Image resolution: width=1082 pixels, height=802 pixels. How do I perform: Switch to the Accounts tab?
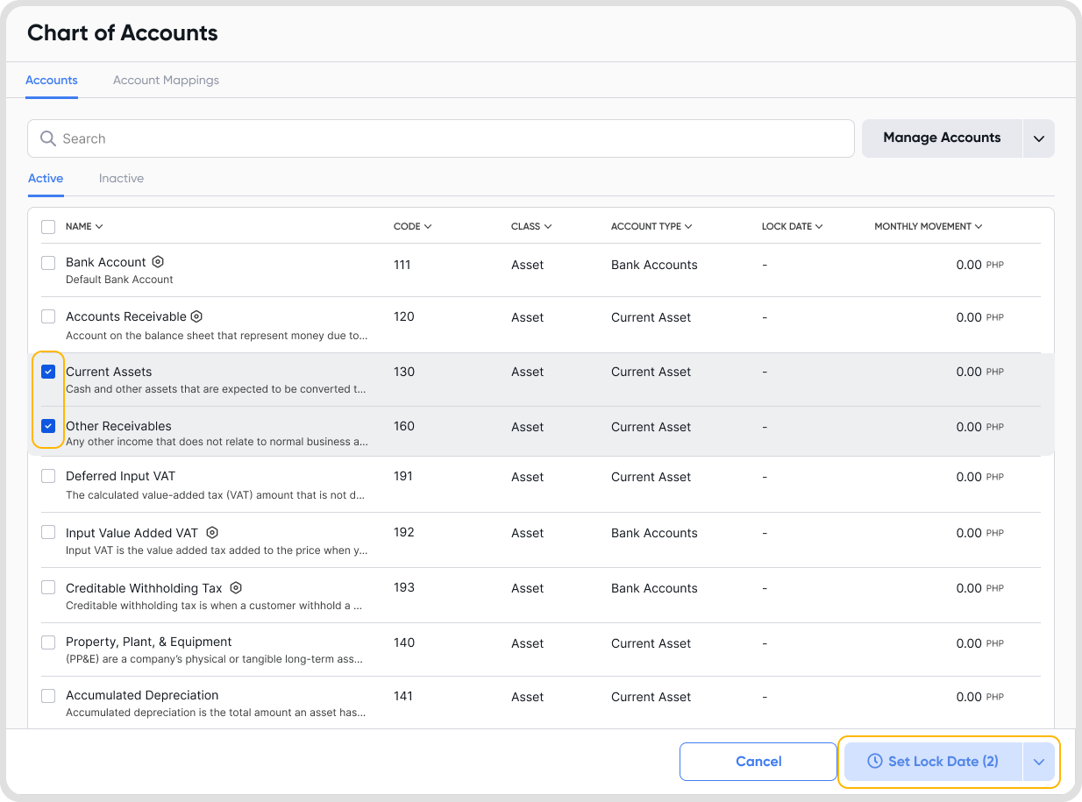[x=52, y=80]
